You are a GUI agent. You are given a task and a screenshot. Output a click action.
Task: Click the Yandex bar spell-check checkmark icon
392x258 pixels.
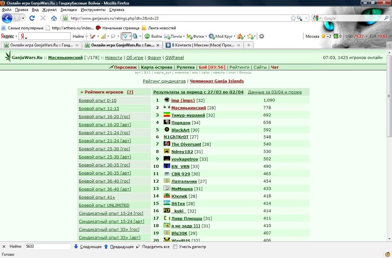(x=125, y=37)
